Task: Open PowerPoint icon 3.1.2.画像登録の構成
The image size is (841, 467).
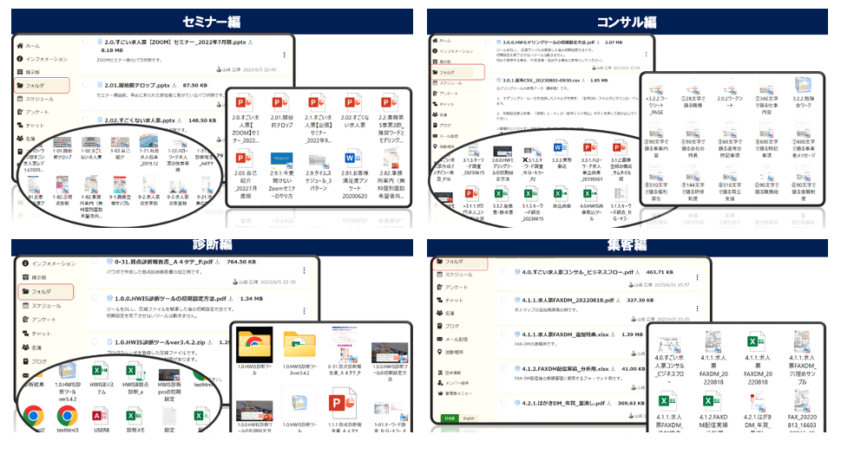Action: 620,148
